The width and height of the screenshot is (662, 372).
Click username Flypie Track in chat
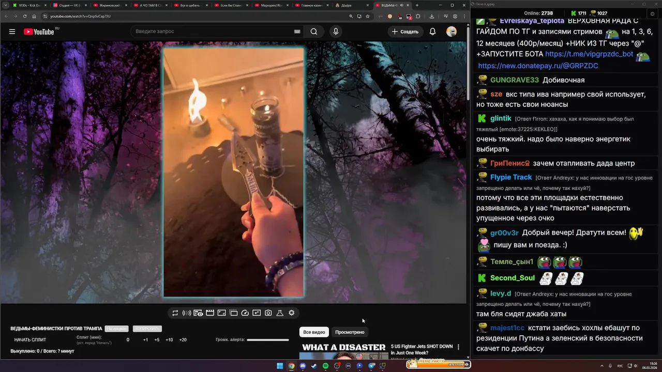511,177
